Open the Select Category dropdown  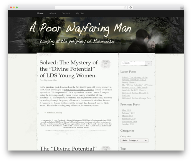134,140
